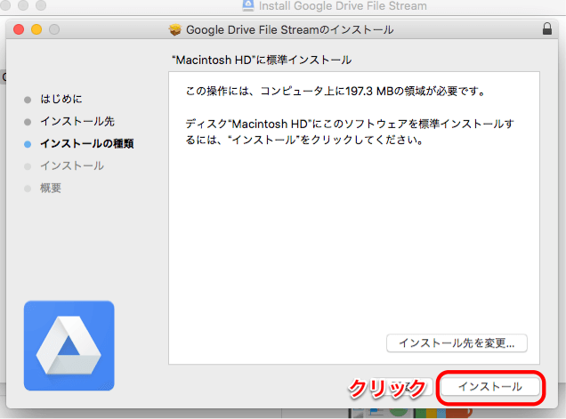Click the "Macintosh HD"に標準インストール heading
This screenshot has height=419, width=566.
(261, 60)
